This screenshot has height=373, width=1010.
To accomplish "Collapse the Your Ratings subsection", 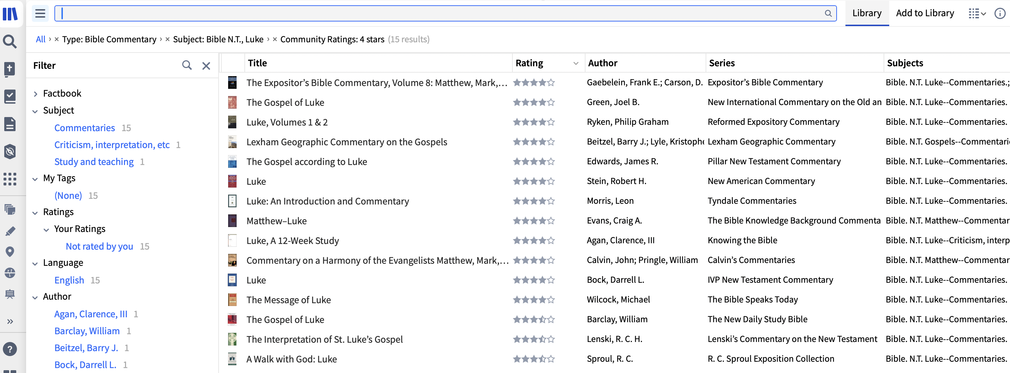I will click(46, 230).
